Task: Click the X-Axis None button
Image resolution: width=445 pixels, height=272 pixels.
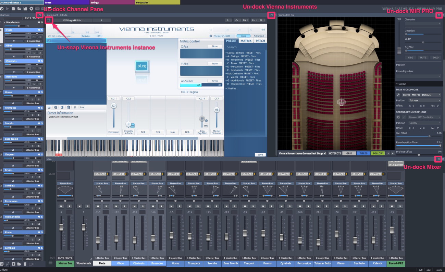Action: [x=215, y=46]
